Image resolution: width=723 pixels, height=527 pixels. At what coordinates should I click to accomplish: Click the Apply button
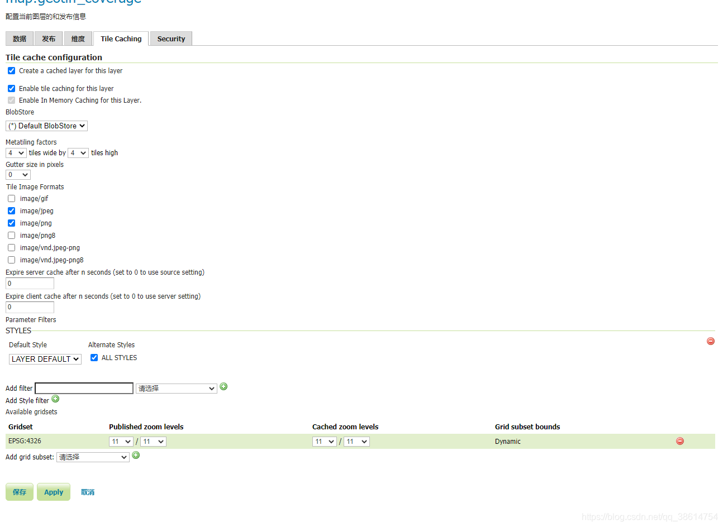tap(54, 492)
